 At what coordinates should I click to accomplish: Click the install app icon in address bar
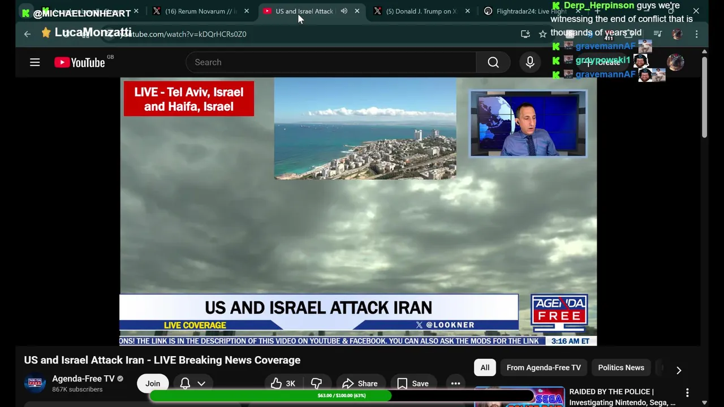tap(525, 34)
